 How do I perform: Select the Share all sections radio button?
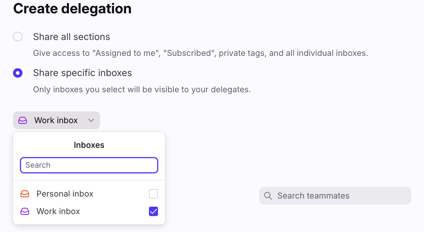[18, 37]
